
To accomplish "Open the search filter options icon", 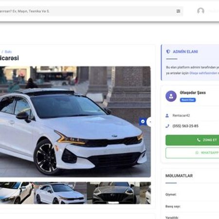I will tap(178, 11).
